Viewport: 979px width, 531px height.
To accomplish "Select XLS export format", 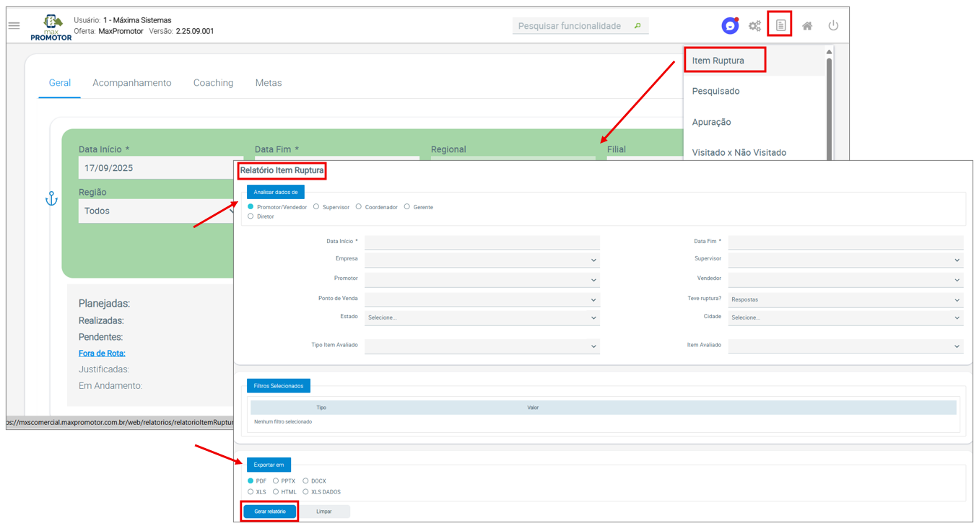I will 251,492.
